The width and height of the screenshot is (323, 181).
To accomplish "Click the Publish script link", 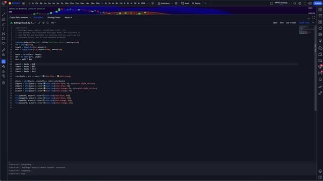I will pos(304,23).
